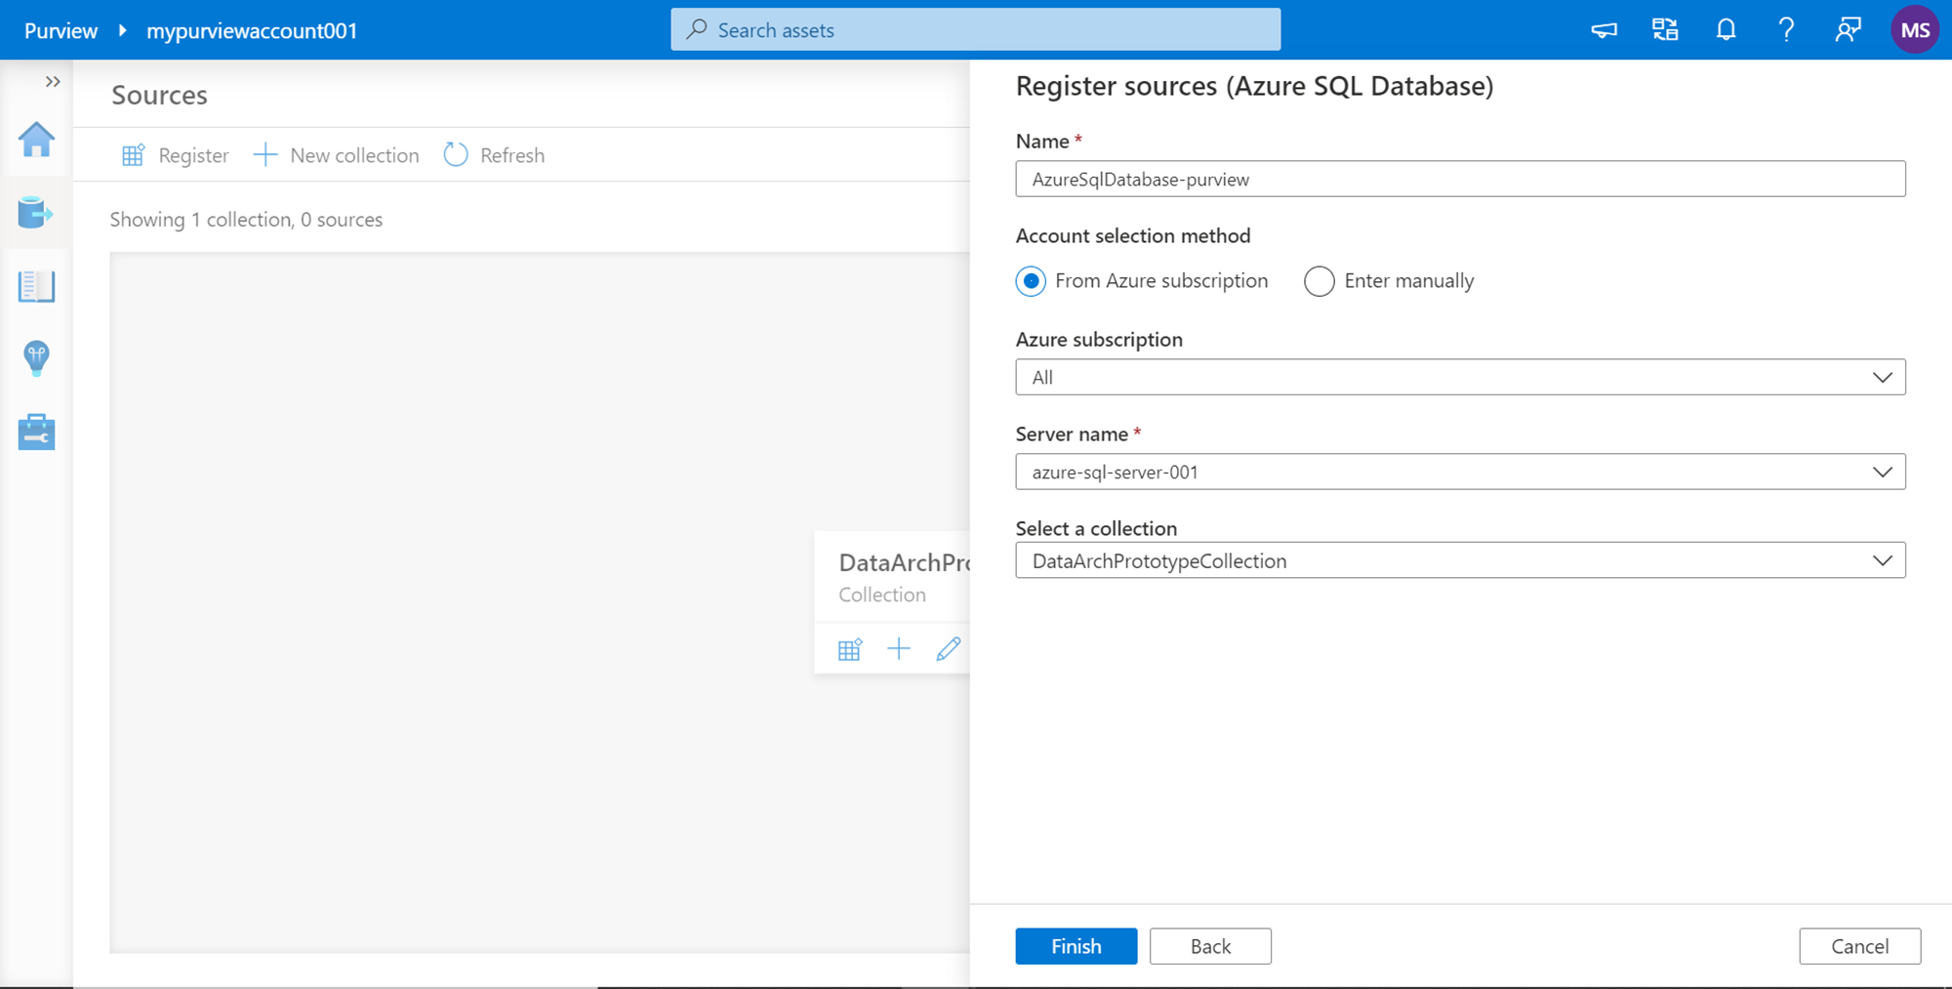Collapse the left navigation sidebar

pyautogui.click(x=53, y=81)
